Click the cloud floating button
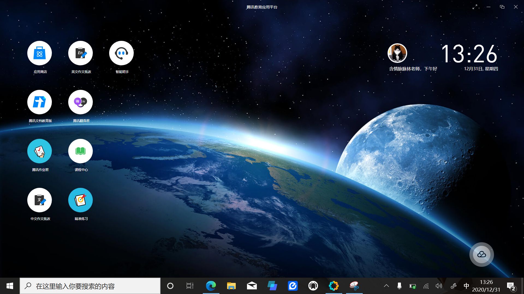Image resolution: width=524 pixels, height=294 pixels. [481, 255]
